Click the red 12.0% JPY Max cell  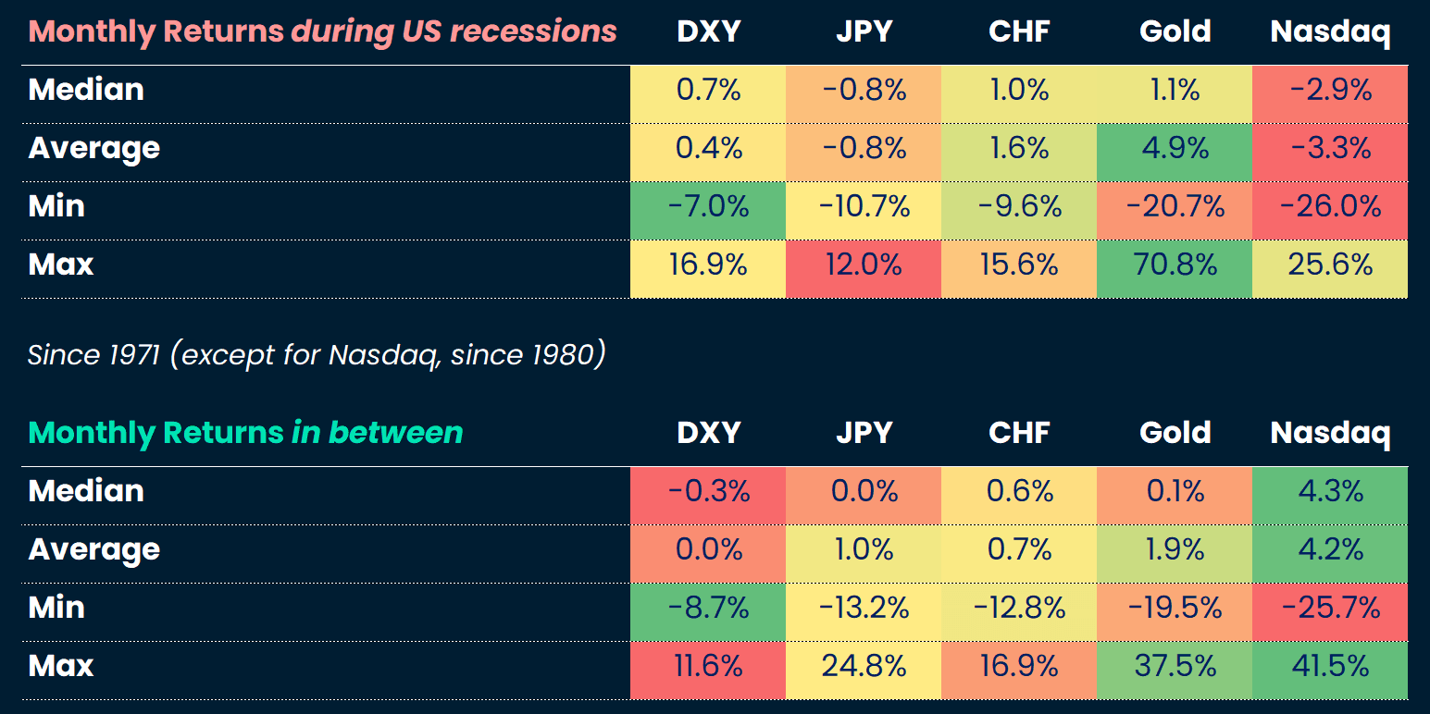pos(864,265)
